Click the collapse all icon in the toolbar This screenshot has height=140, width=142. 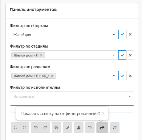pos(15,128)
